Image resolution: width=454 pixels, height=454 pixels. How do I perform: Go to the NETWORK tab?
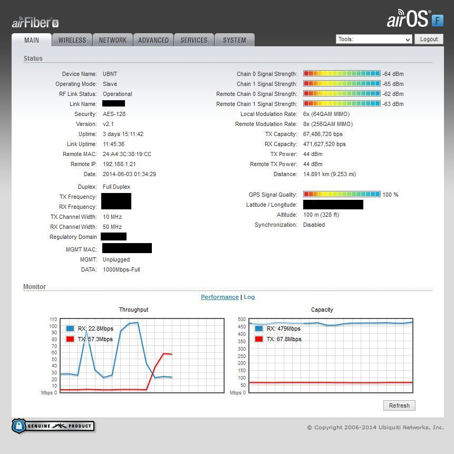pyautogui.click(x=113, y=40)
